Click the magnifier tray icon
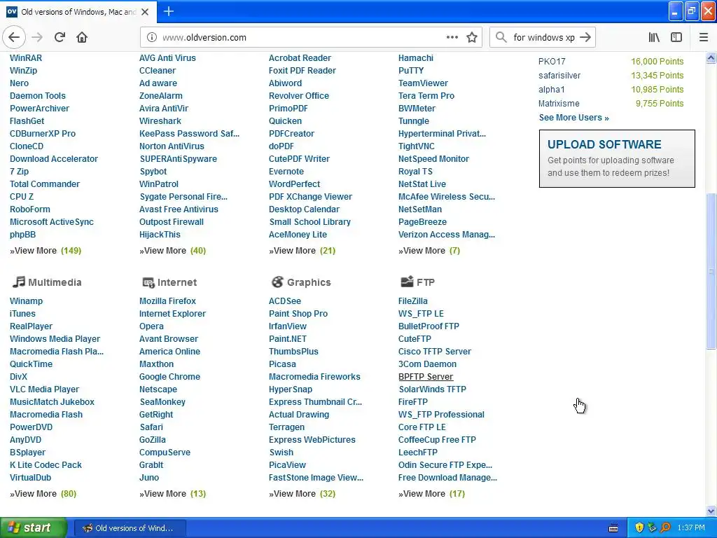This screenshot has width=717, height=538. pos(665,527)
